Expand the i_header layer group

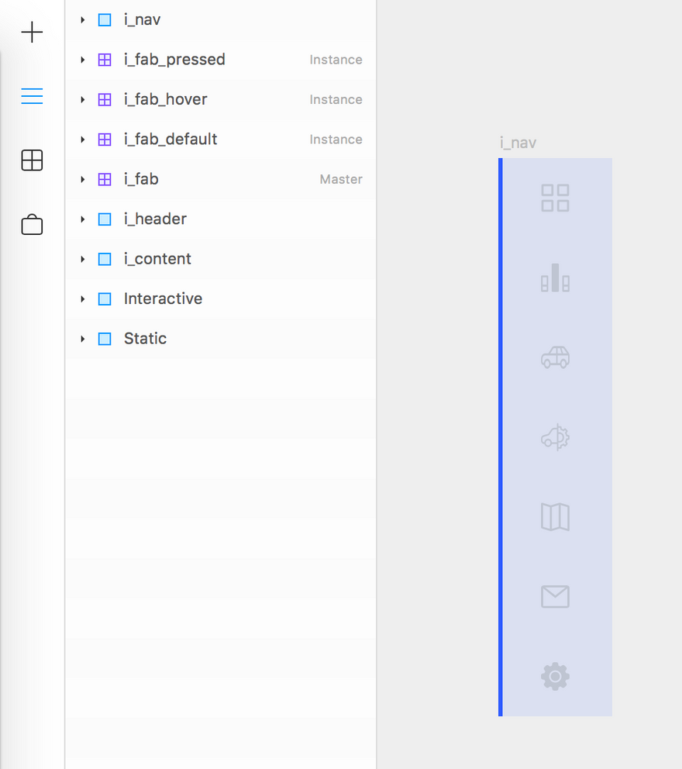click(82, 219)
